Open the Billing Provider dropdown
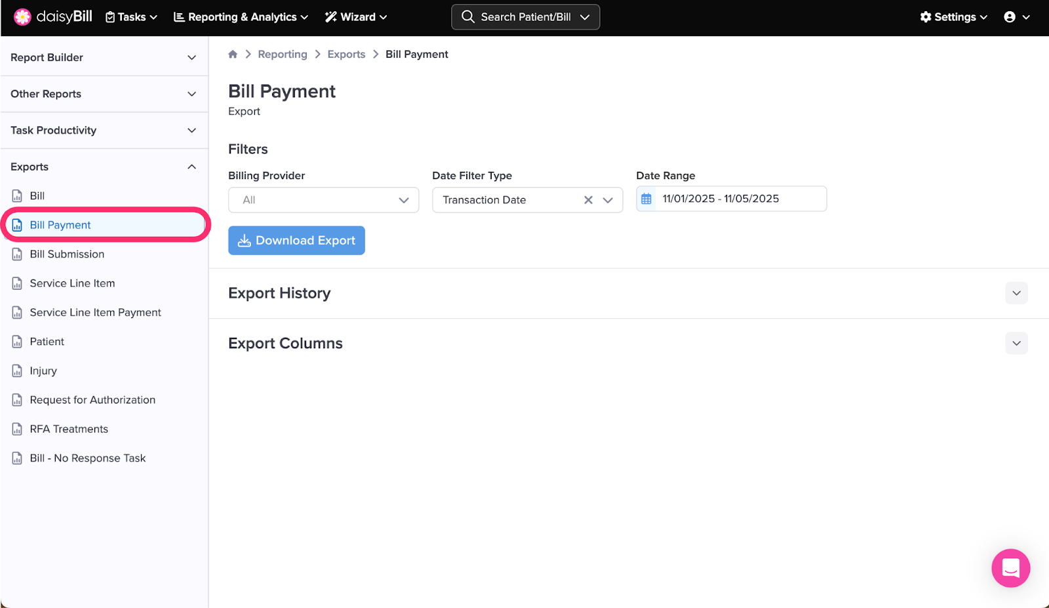1049x608 pixels. point(323,200)
